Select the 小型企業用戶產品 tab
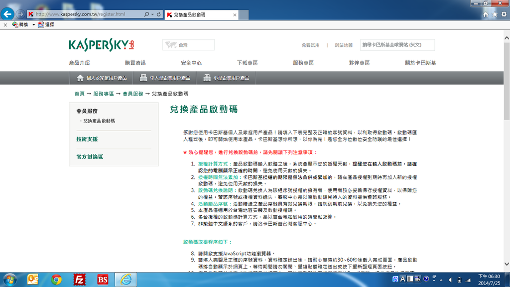Viewport: 510px width, 287px height. tap(226, 78)
